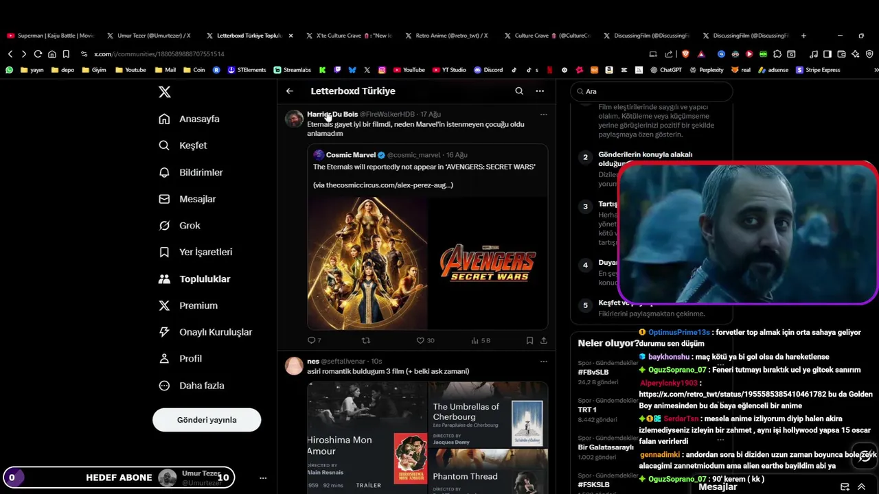Screen dimensions: 879x494
Task: Reply to Harris Du Bois post
Action: [x=314, y=340]
